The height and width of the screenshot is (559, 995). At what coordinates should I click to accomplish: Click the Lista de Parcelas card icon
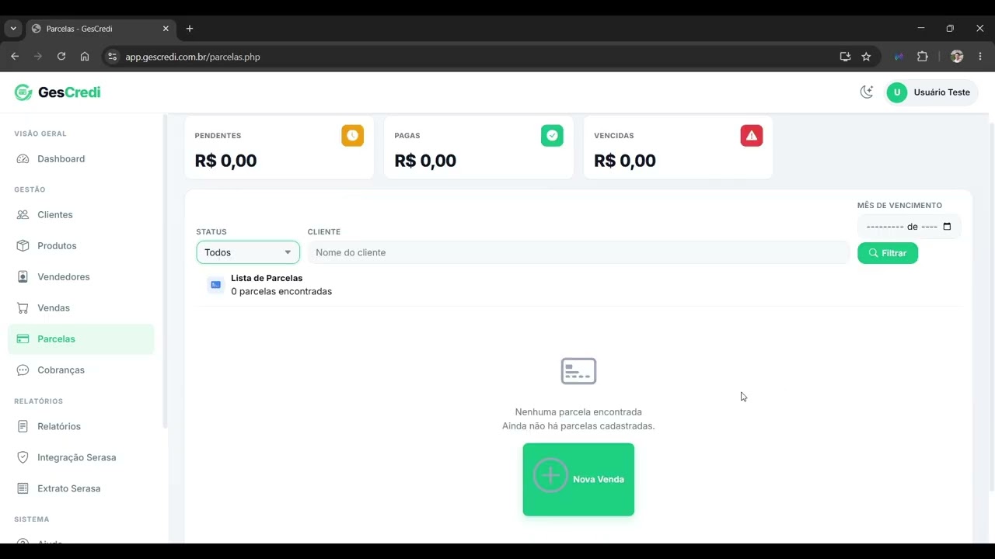[215, 285]
